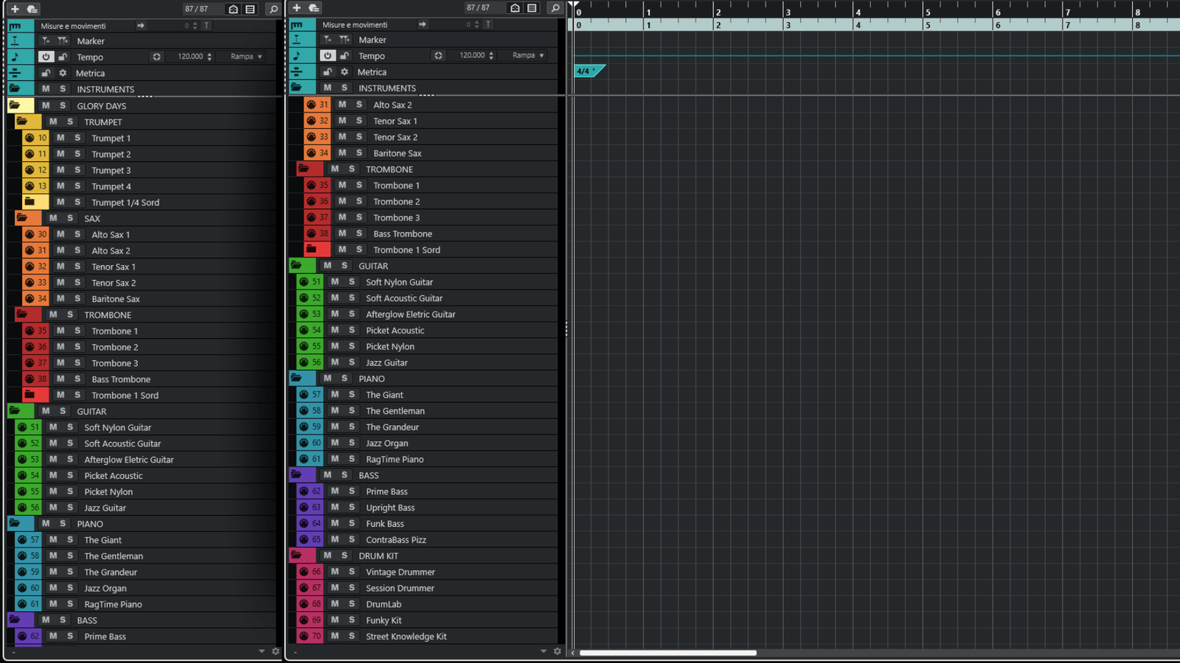Mute the Trumpet 2 track

[x=60, y=154]
